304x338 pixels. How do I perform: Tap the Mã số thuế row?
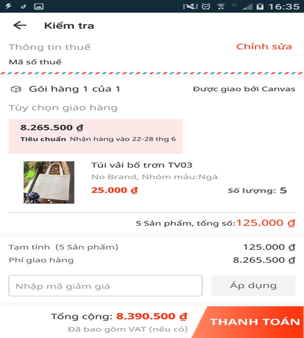click(x=35, y=62)
